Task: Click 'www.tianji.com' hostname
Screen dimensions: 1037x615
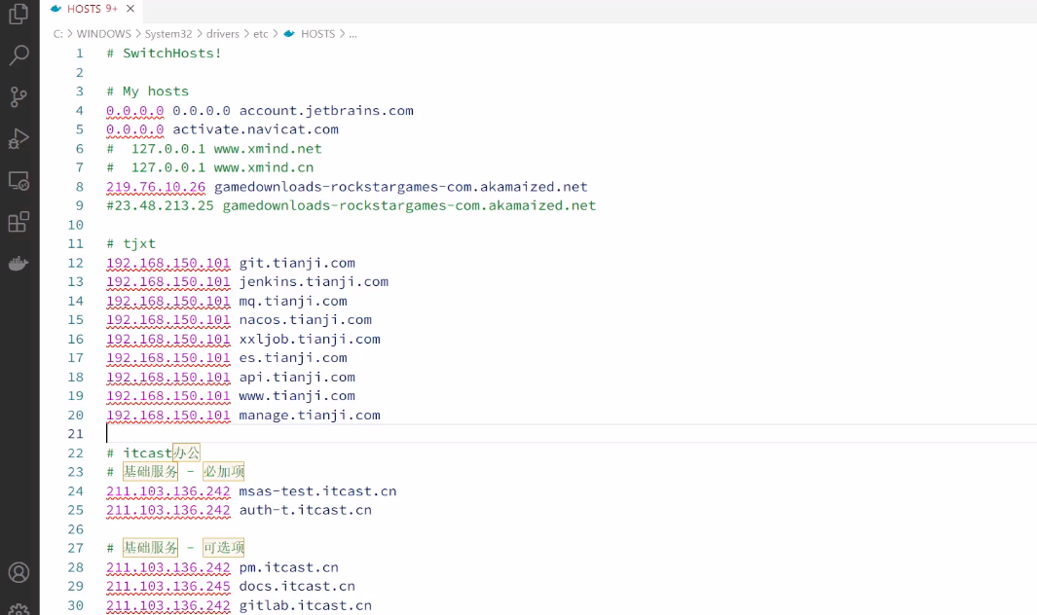Action: click(x=297, y=395)
